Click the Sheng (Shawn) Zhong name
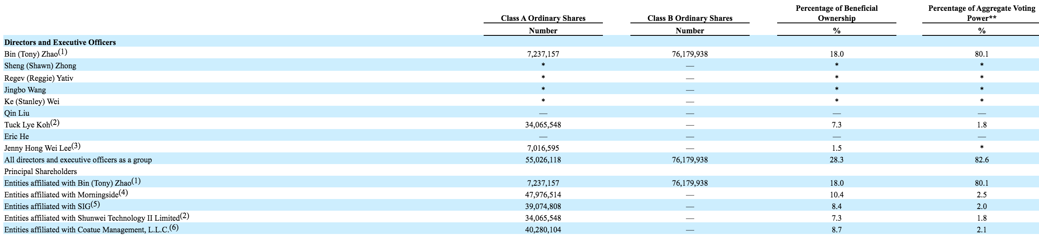The image size is (1039, 239). (40, 66)
